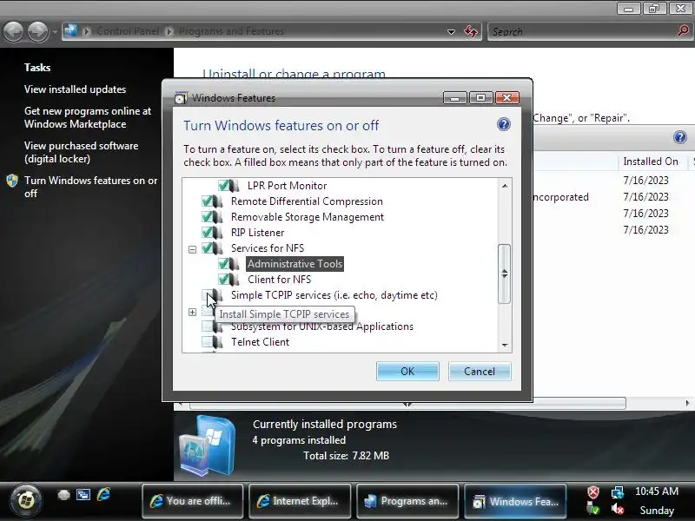Click the Windows Features title bar icon

pyautogui.click(x=180, y=97)
